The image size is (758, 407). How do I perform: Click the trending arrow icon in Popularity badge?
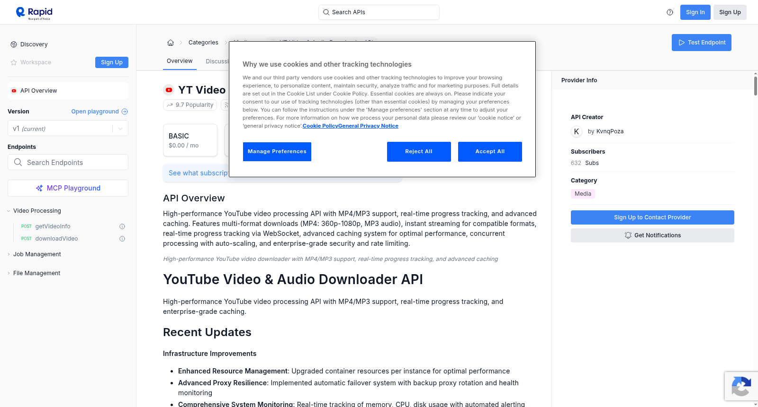tap(170, 105)
